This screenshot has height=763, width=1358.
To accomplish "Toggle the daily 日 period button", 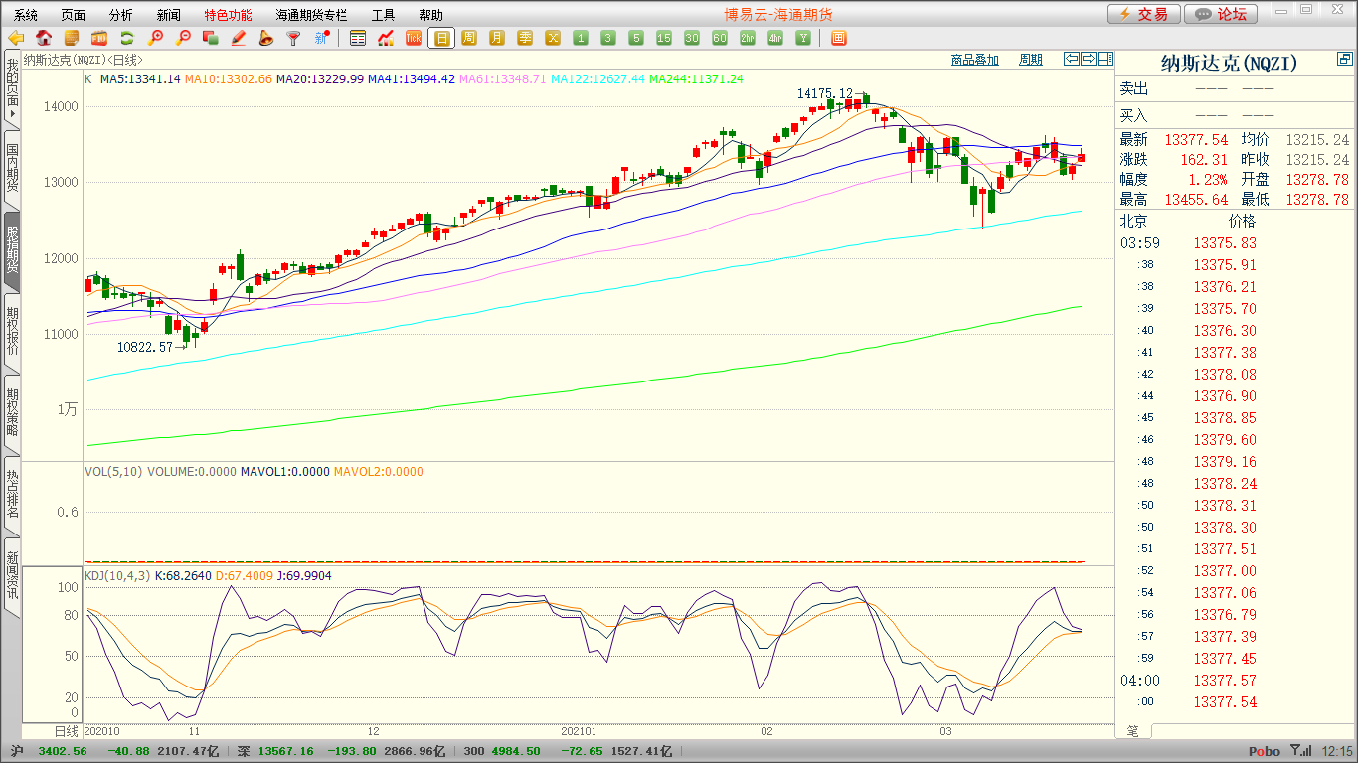I will pyautogui.click(x=441, y=38).
